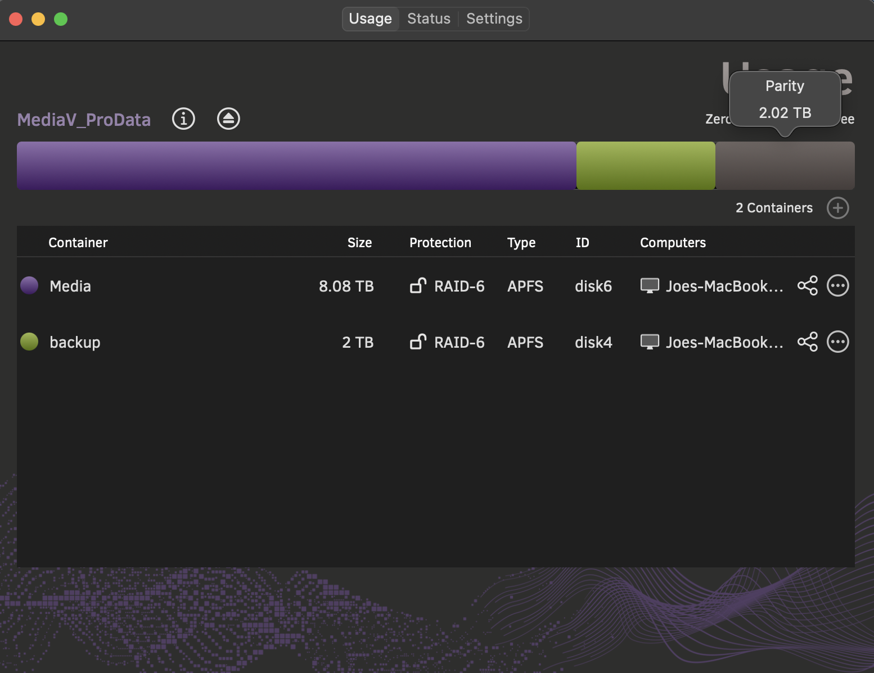
Task: Switch to the Status tab
Action: 429,19
